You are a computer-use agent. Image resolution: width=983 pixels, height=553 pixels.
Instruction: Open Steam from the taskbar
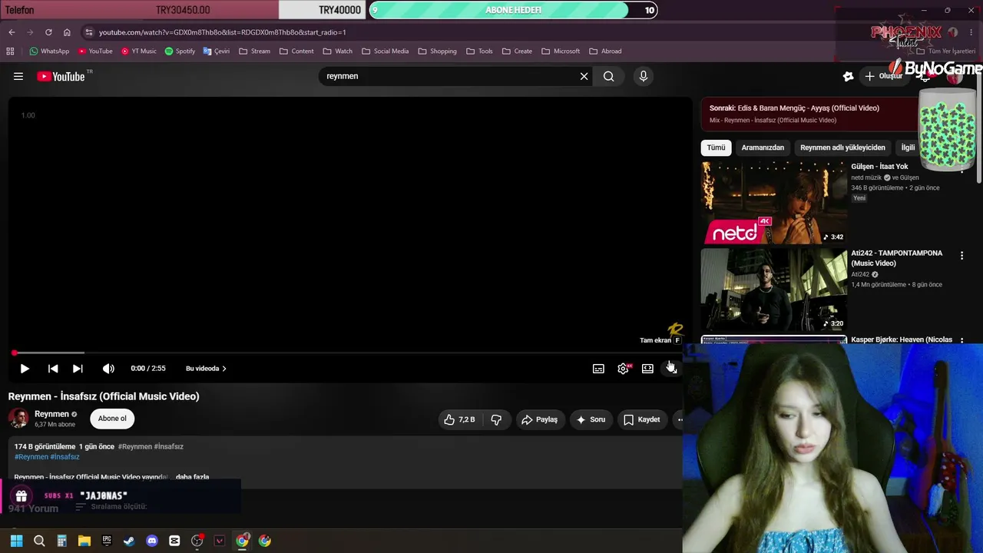click(129, 541)
